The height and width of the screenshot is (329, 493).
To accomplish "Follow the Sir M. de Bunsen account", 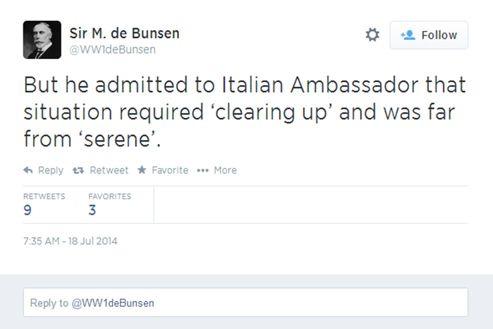I will [429, 35].
